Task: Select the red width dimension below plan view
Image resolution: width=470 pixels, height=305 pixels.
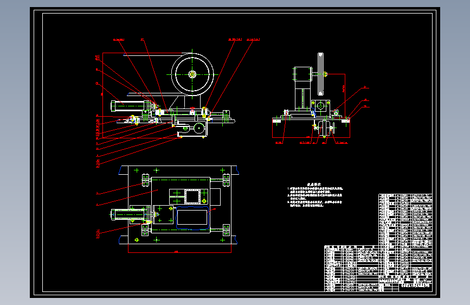Action: point(179,252)
